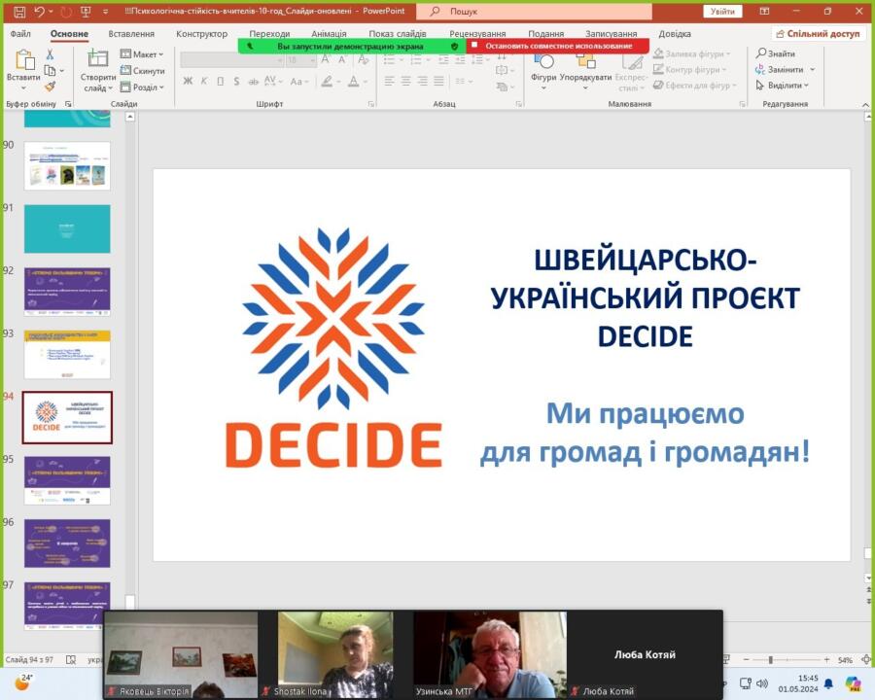Cut selection with the scissors icon
This screenshot has width=875, height=700.
pyautogui.click(x=50, y=54)
